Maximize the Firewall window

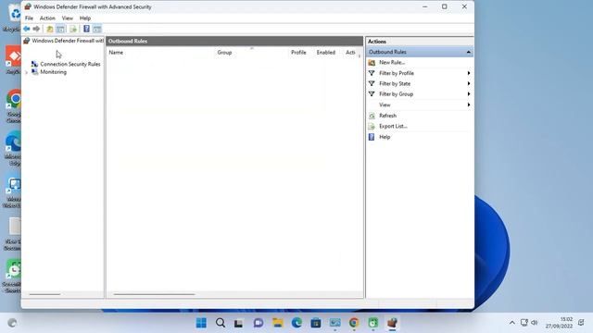click(x=445, y=6)
